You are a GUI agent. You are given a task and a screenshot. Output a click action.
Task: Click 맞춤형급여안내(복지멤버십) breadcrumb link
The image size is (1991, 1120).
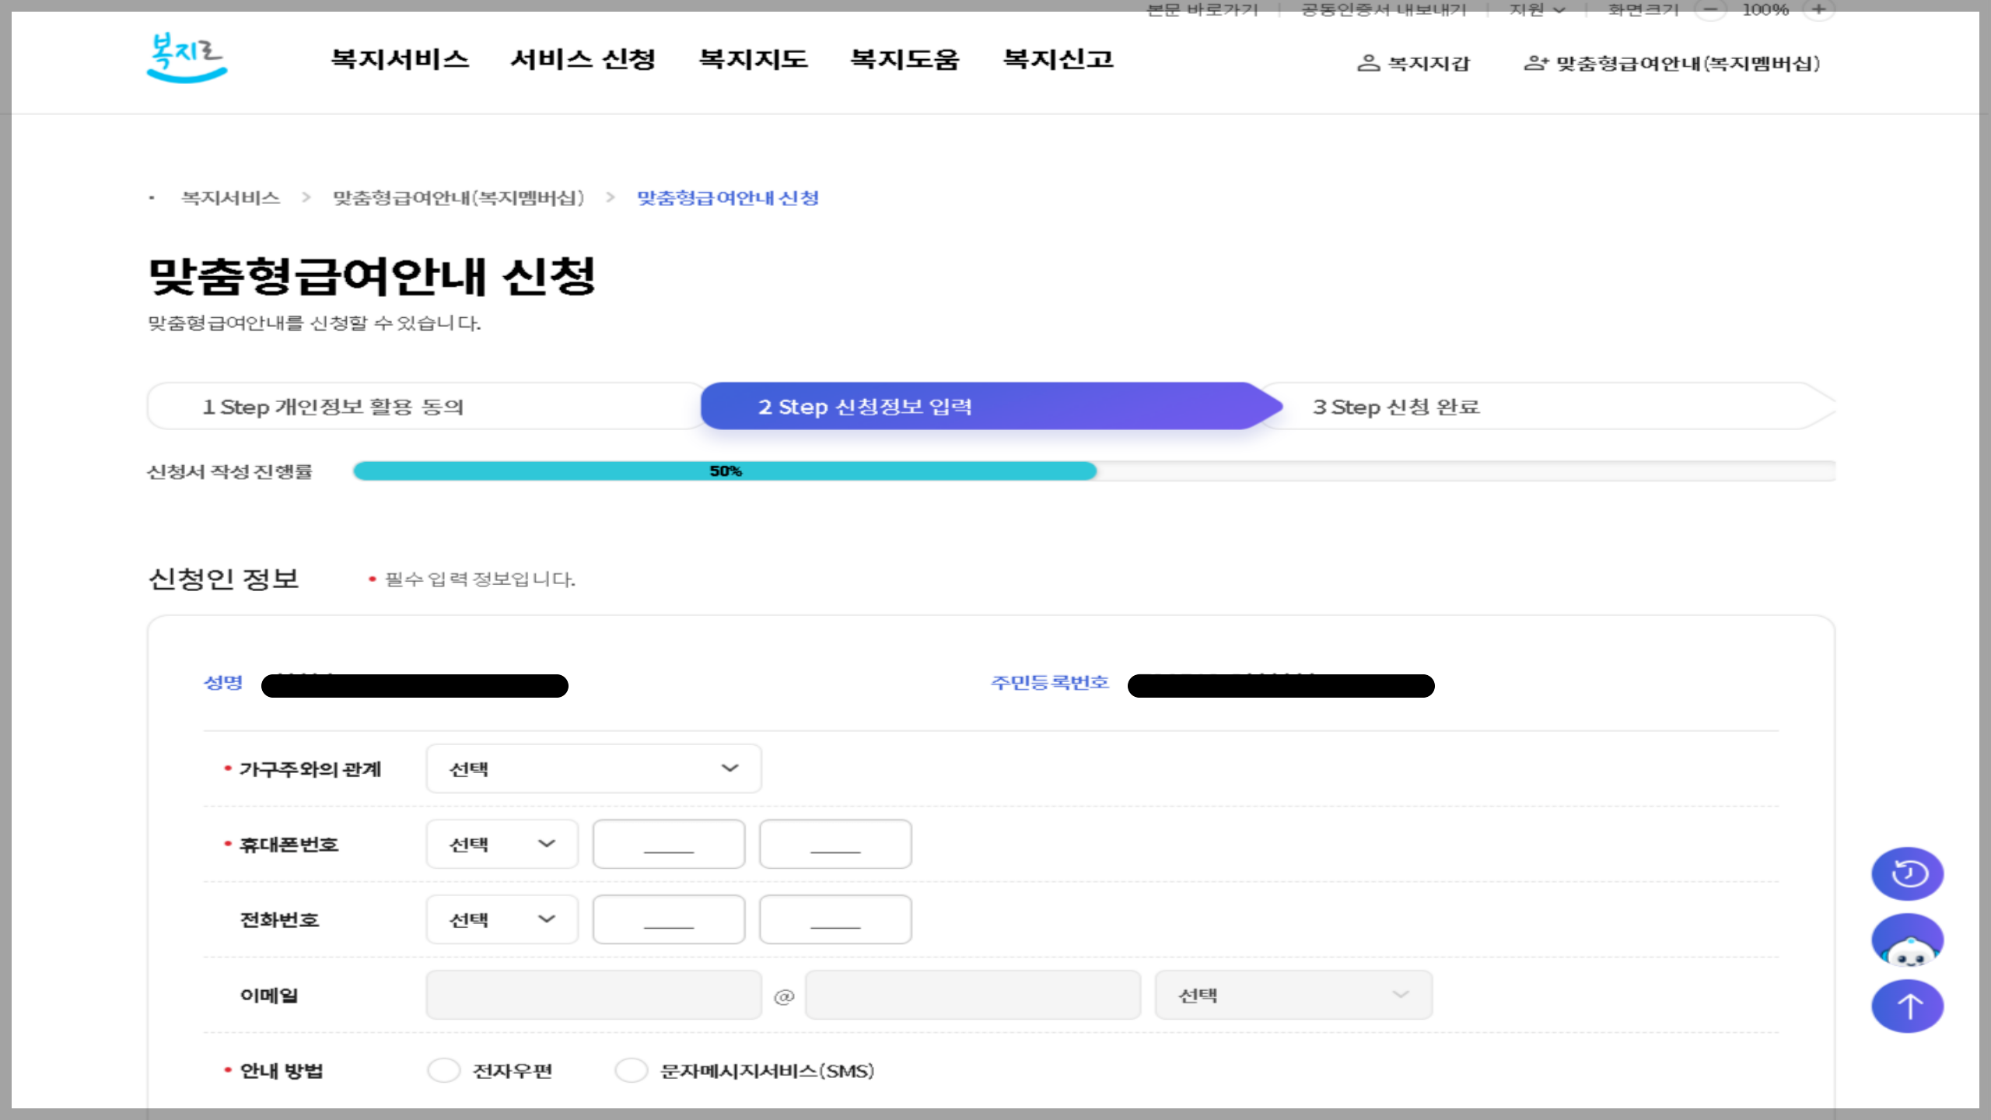click(x=458, y=198)
